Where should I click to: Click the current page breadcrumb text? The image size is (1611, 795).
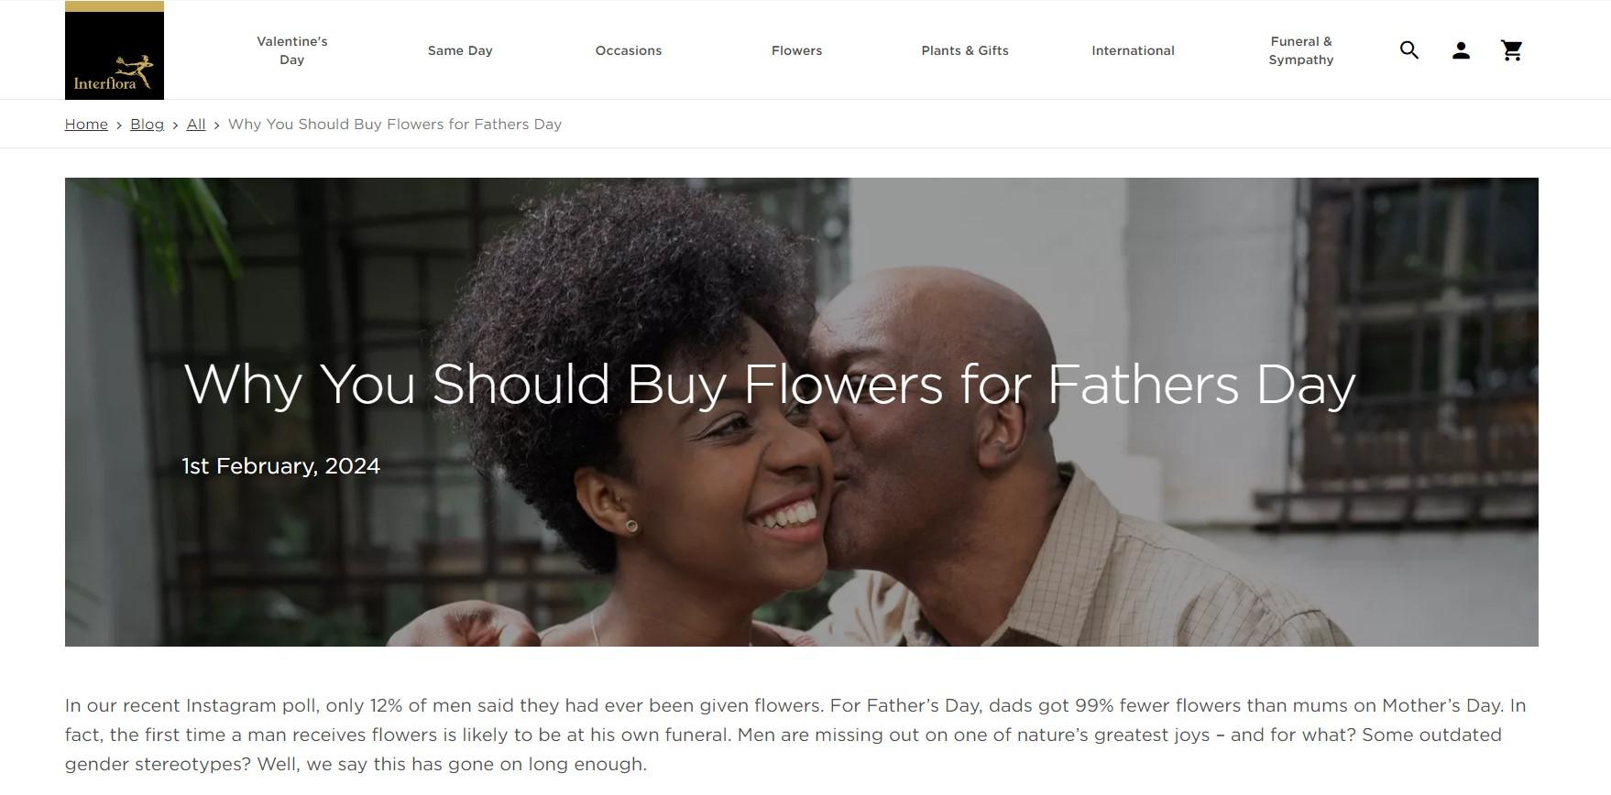coord(395,124)
